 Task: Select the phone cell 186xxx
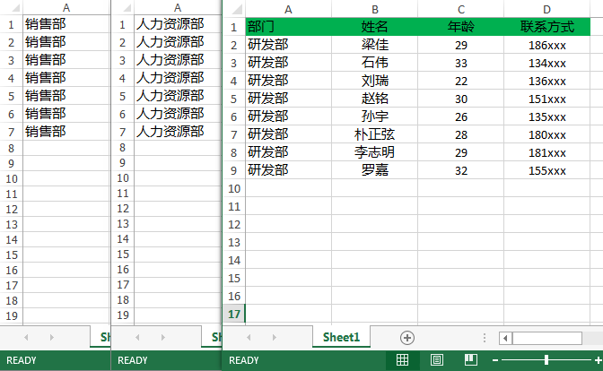(546, 45)
